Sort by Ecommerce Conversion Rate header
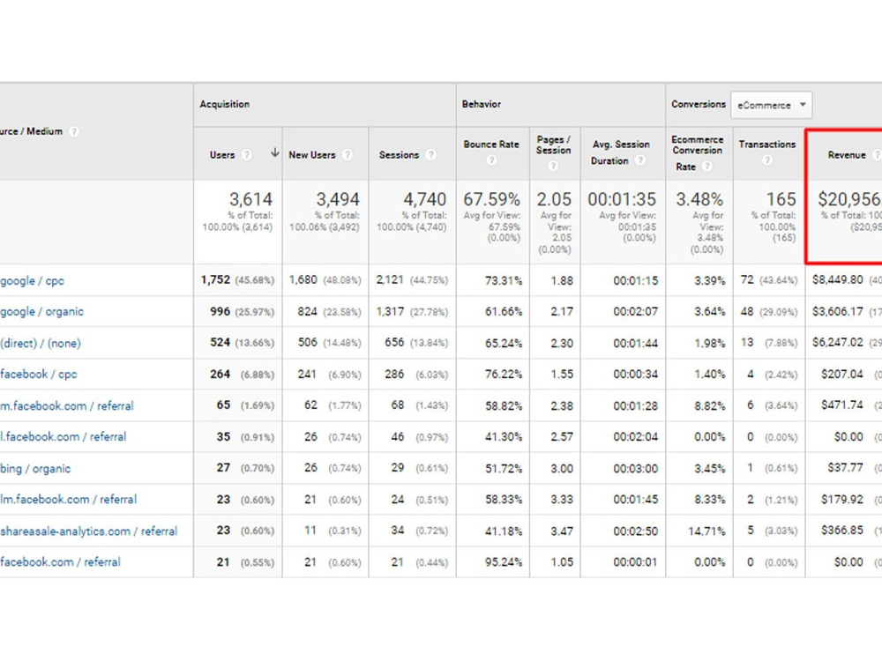Viewport: 882px width, 661px height. 697,152
